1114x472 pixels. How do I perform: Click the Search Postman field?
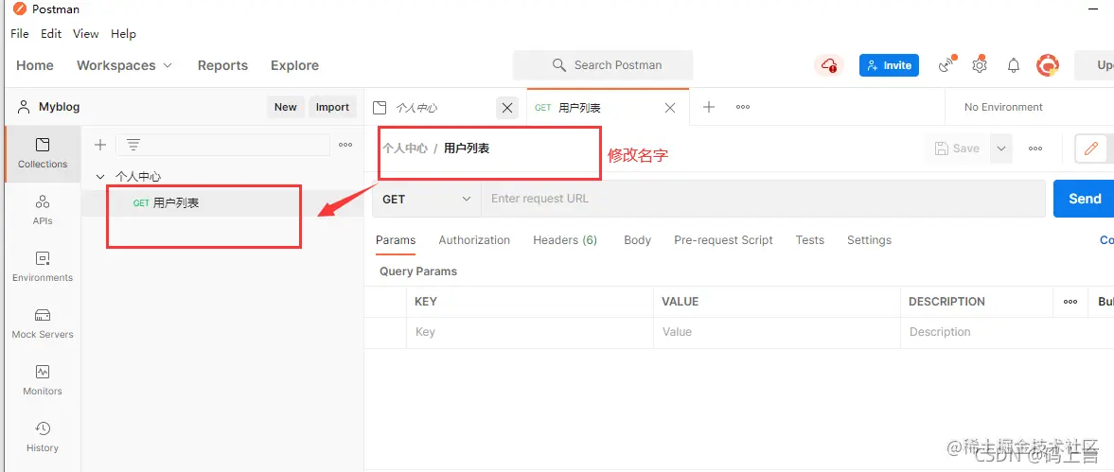coord(603,65)
